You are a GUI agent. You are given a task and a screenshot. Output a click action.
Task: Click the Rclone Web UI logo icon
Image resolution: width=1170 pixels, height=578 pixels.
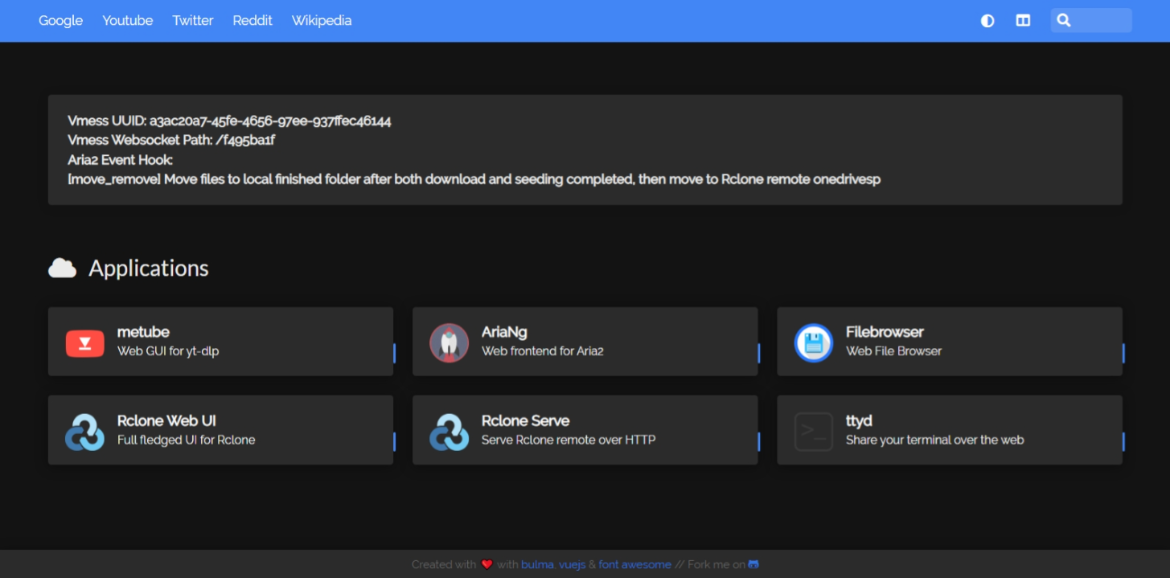tap(85, 432)
